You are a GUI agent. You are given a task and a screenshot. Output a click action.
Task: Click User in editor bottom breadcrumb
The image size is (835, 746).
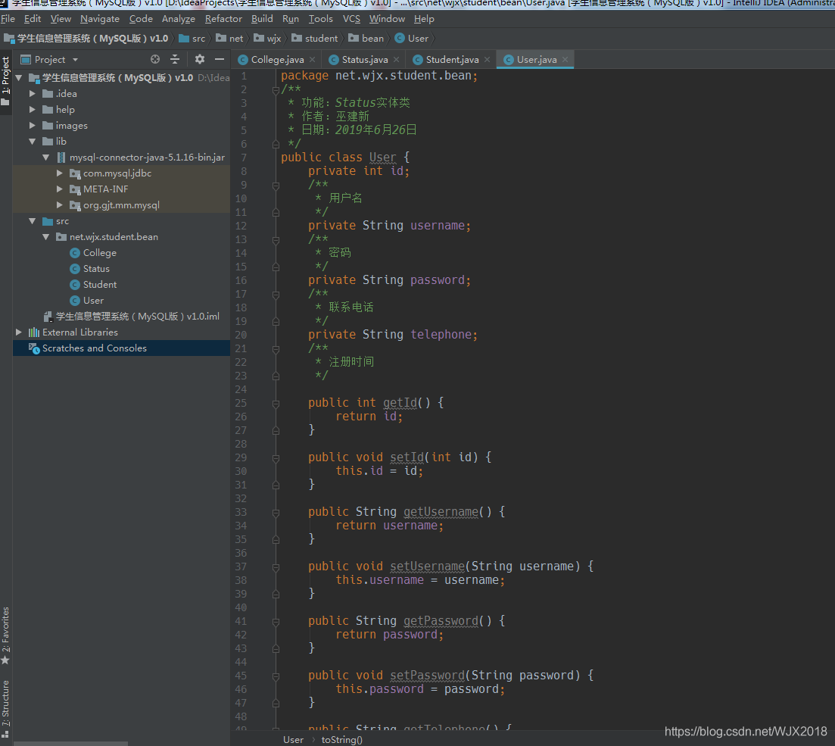294,740
